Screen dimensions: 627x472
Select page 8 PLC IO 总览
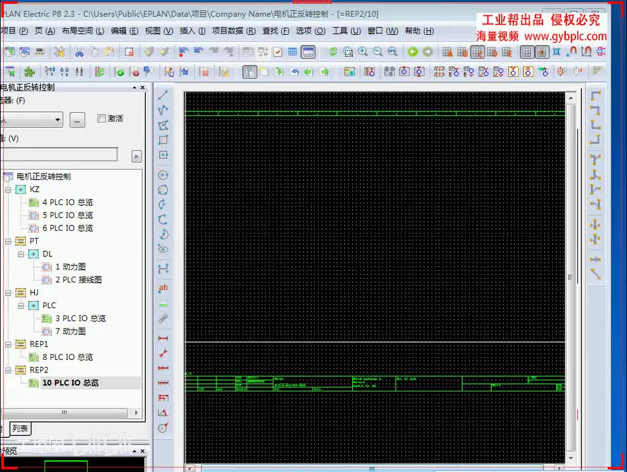click(68, 357)
